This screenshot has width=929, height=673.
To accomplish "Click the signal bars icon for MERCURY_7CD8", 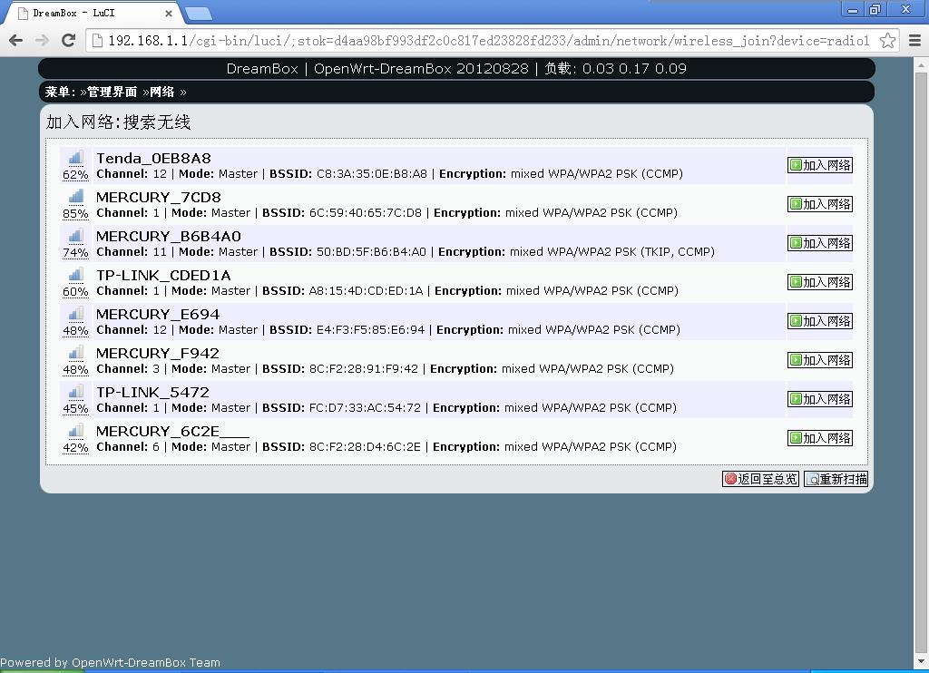I will (x=75, y=198).
